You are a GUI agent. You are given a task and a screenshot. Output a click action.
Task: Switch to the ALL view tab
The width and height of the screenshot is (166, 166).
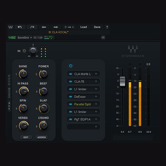[9, 105]
